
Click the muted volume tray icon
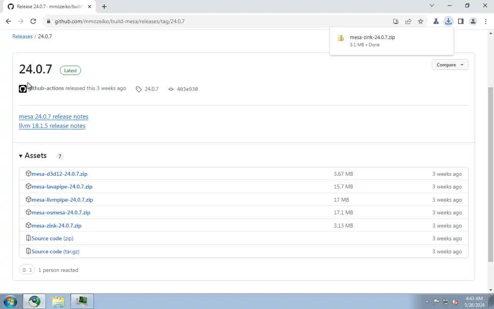455,302
